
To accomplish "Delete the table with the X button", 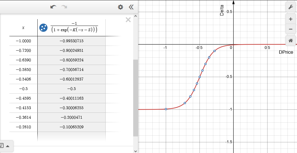I will click(128, 20).
